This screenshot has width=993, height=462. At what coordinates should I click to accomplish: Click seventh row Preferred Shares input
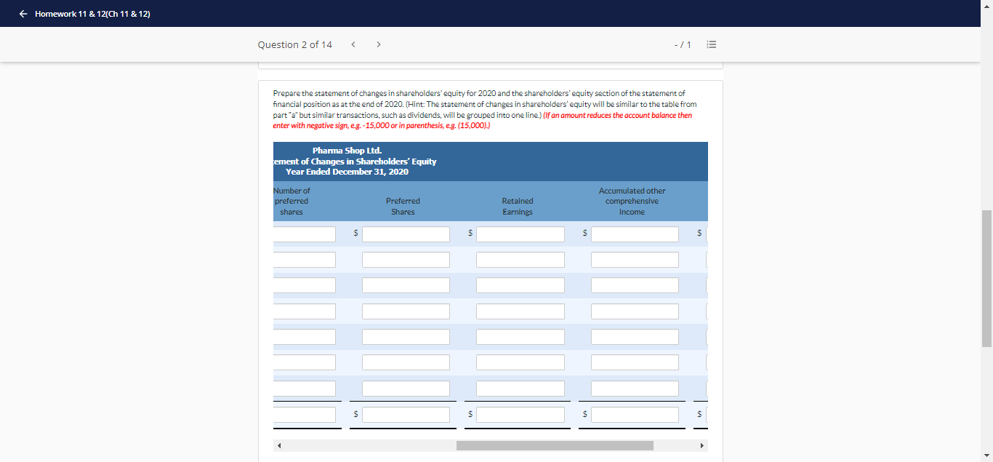(x=406, y=389)
